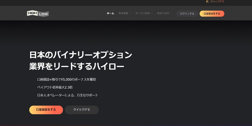Select the ホーム menu item
This screenshot has height=126, width=252.
110,13
